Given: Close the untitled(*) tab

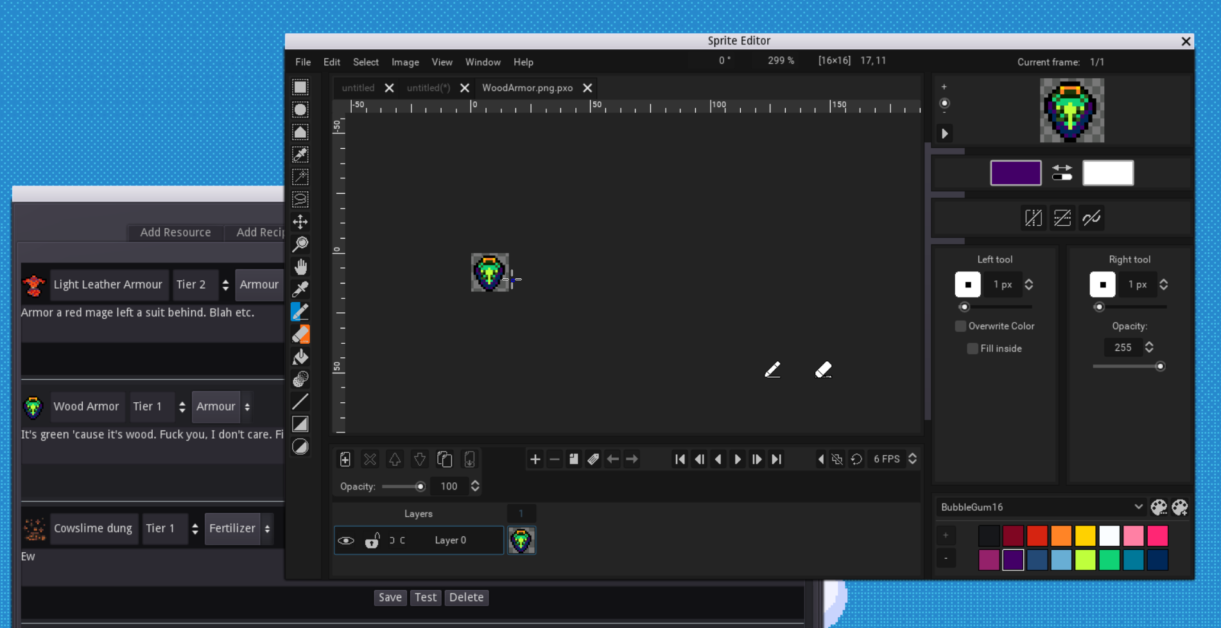Looking at the screenshot, I should (x=465, y=88).
